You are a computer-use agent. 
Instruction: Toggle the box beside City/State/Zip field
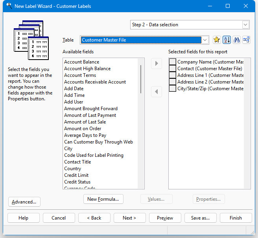pos(172,89)
